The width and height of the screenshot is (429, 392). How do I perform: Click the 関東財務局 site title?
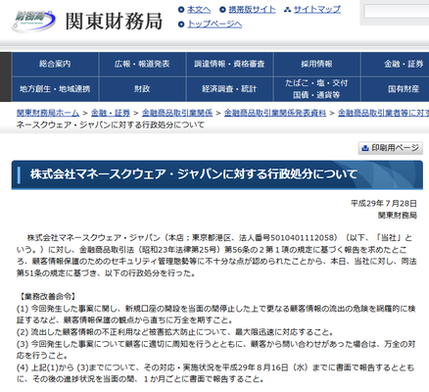[x=114, y=22]
